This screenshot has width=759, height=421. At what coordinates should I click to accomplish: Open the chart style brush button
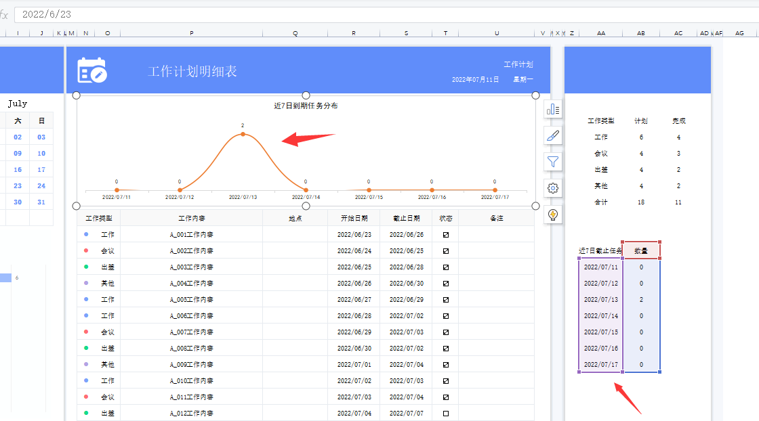coord(553,136)
